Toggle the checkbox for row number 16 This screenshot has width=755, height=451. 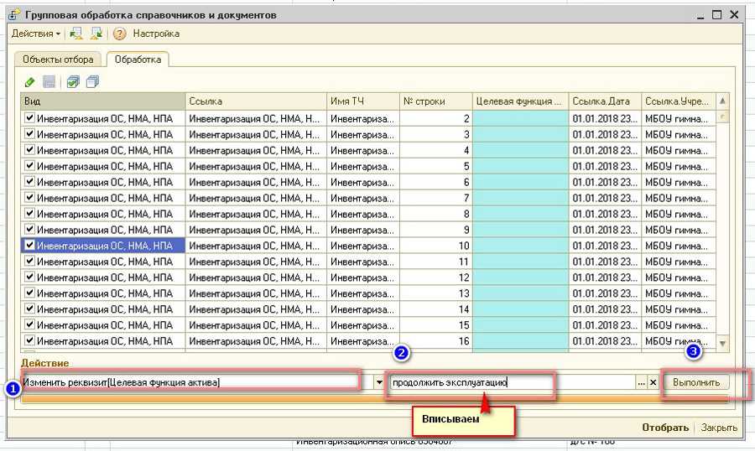tap(29, 340)
